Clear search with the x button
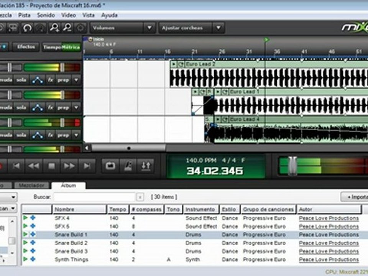Image resolution: width=368 pixels, height=276 pixels. tap(140, 197)
